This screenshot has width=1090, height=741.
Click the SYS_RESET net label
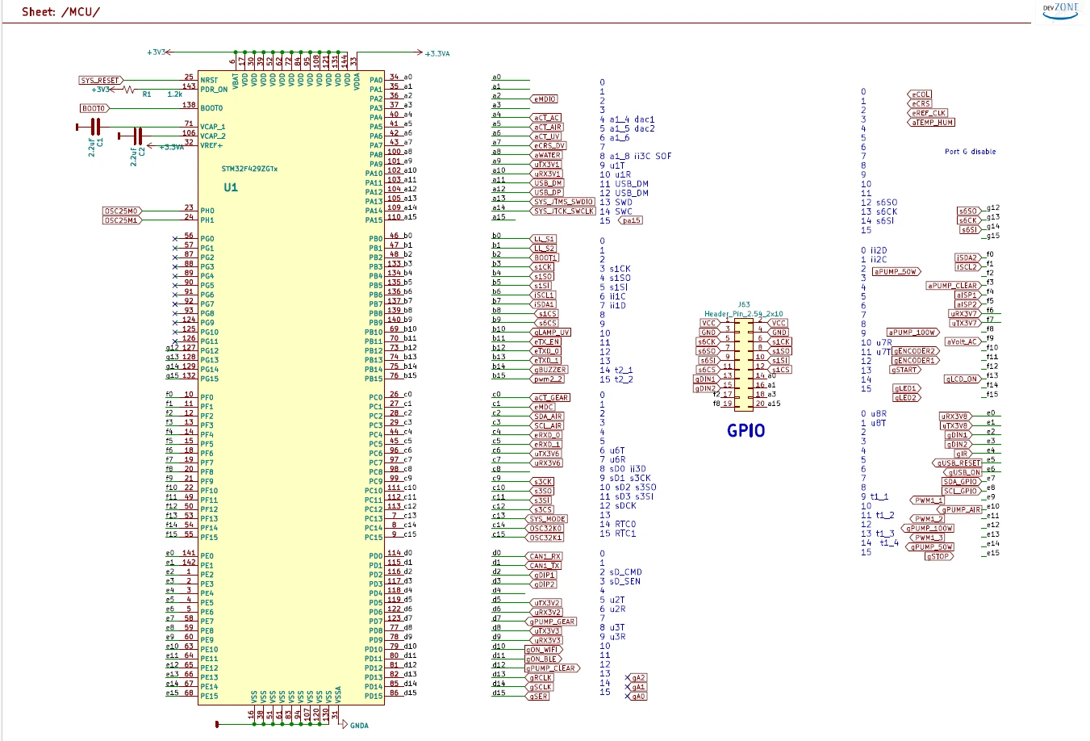(100, 81)
